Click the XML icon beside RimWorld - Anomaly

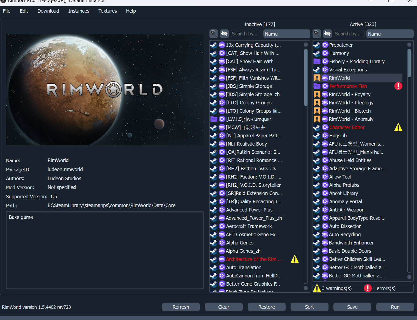pyautogui.click(x=325, y=119)
